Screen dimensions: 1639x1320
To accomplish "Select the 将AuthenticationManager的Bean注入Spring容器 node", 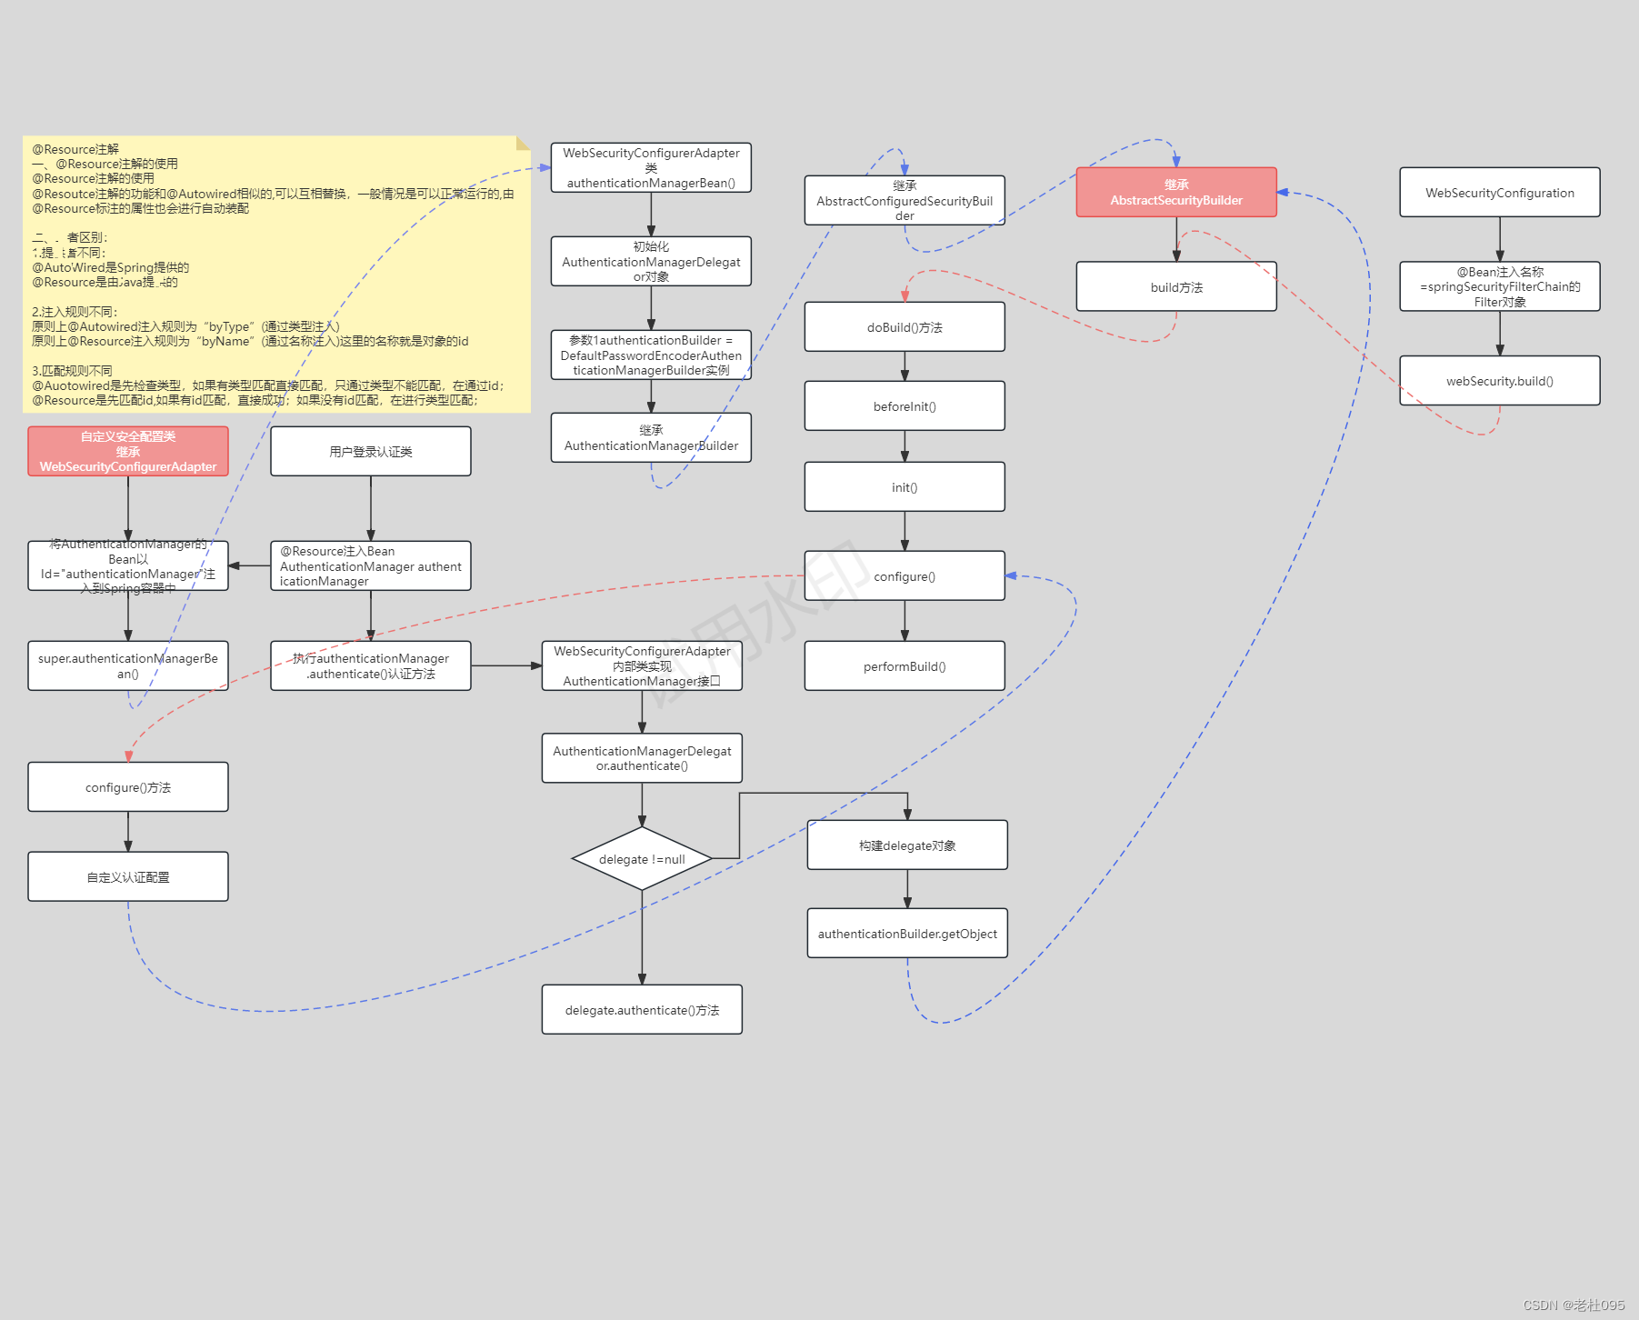I will coord(128,566).
